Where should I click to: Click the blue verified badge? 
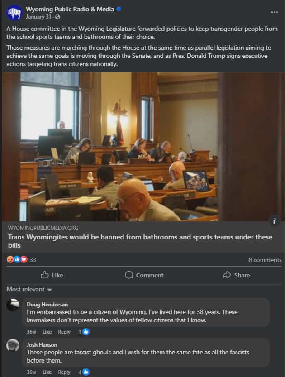(x=119, y=9)
